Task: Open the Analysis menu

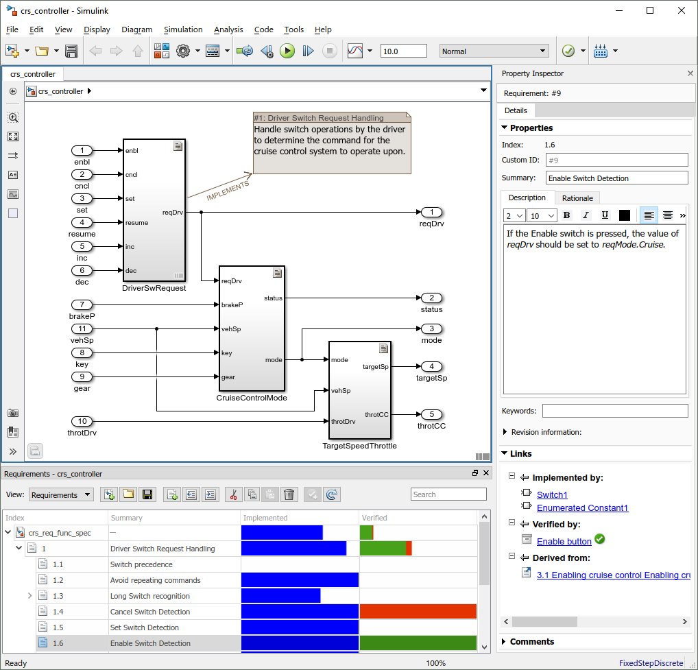Action: pos(228,29)
